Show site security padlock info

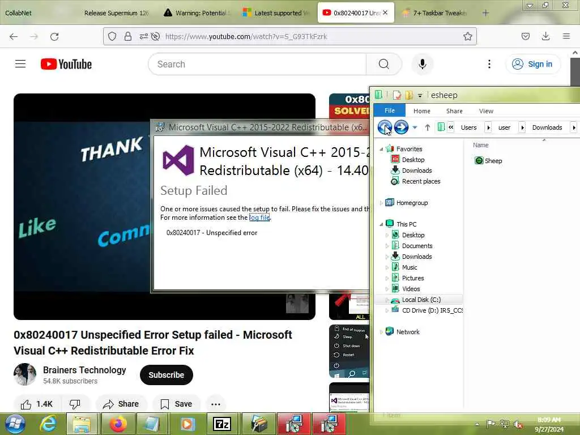tap(128, 36)
